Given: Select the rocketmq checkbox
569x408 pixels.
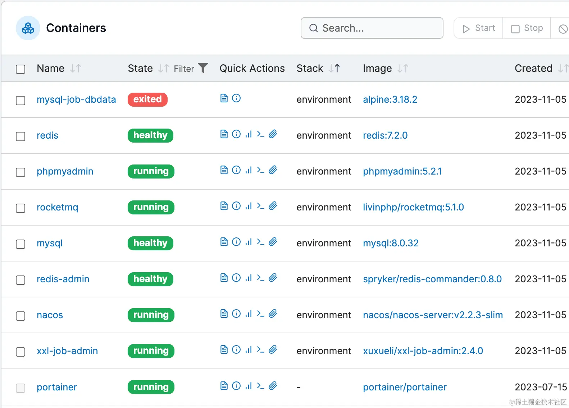Looking at the screenshot, I should pyautogui.click(x=21, y=208).
